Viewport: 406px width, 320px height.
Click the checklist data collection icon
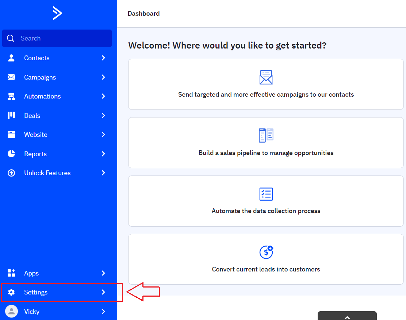(266, 194)
